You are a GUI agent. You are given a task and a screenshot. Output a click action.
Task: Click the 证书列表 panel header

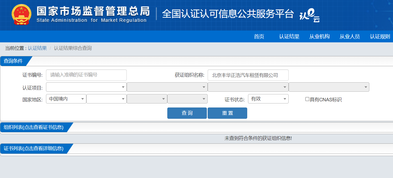pyautogui.click(x=34, y=149)
